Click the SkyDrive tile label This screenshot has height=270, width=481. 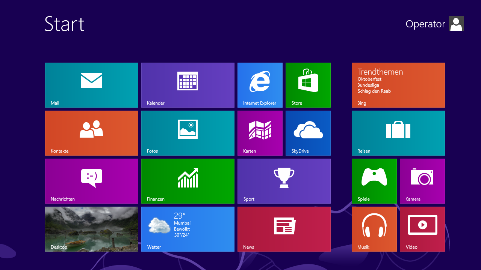coord(300,151)
